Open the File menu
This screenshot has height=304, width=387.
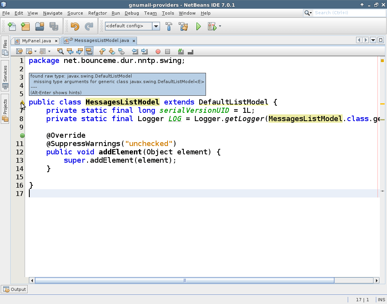pyautogui.click(x=6, y=13)
